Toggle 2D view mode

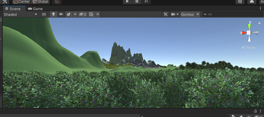point(44,14)
